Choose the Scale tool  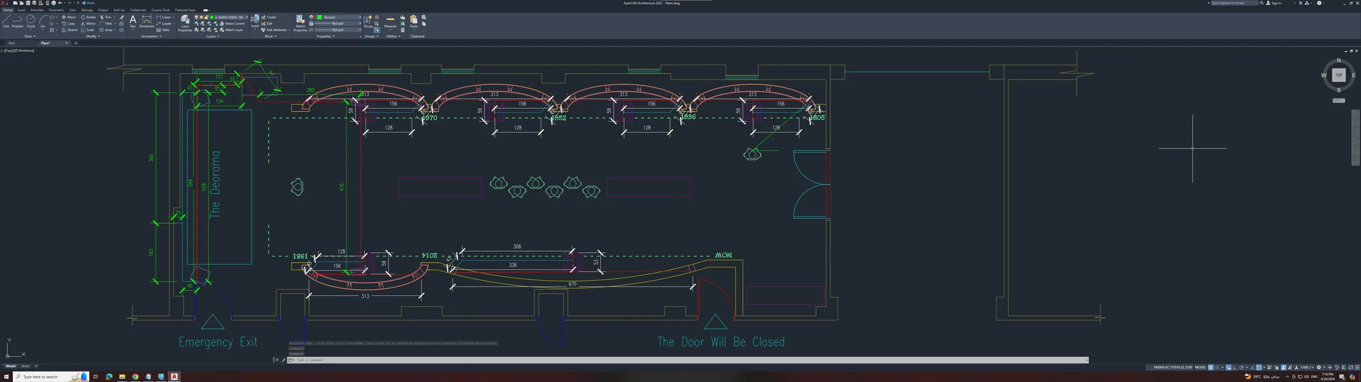(87, 30)
